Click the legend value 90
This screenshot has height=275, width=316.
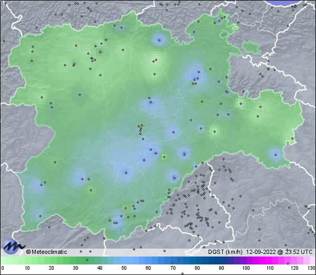click(221, 268)
